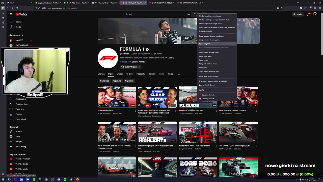Open Zapytaj Google Gemini submenu
The width and height of the screenshot is (323, 182).
click(217, 85)
